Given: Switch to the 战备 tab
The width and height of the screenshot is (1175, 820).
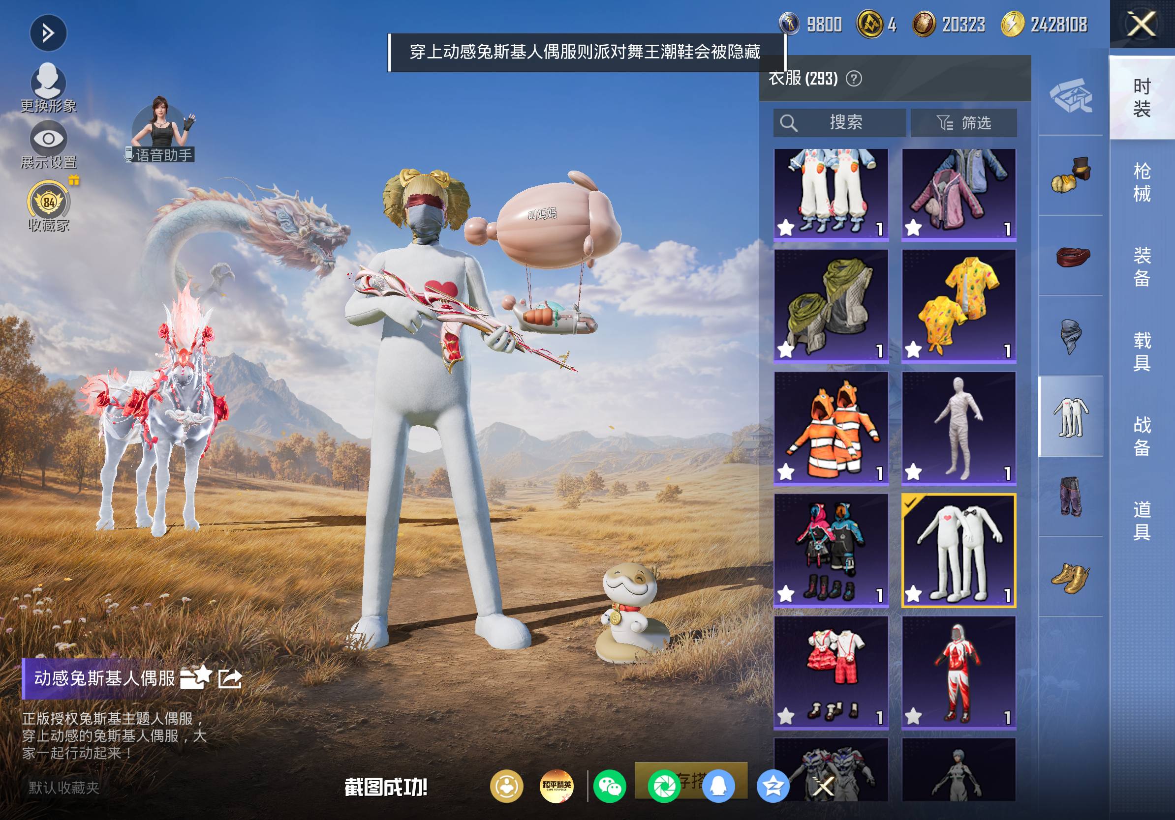Looking at the screenshot, I should point(1142,436).
